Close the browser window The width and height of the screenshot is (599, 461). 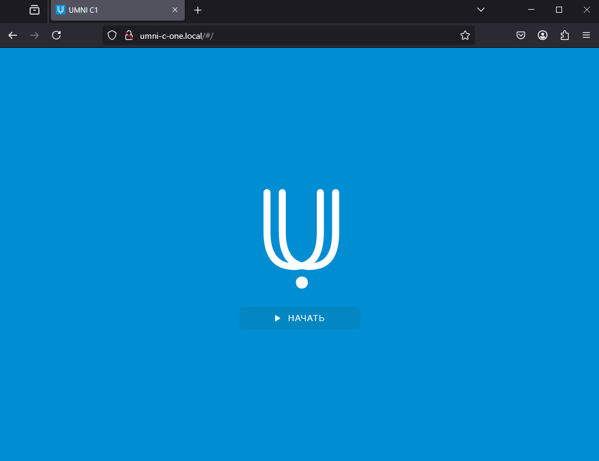coord(587,10)
